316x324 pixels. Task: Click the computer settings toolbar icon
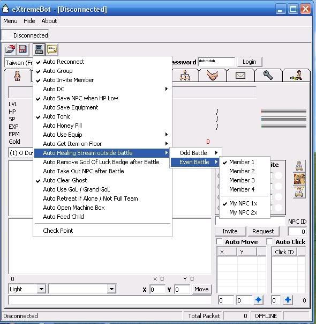(x=39, y=49)
